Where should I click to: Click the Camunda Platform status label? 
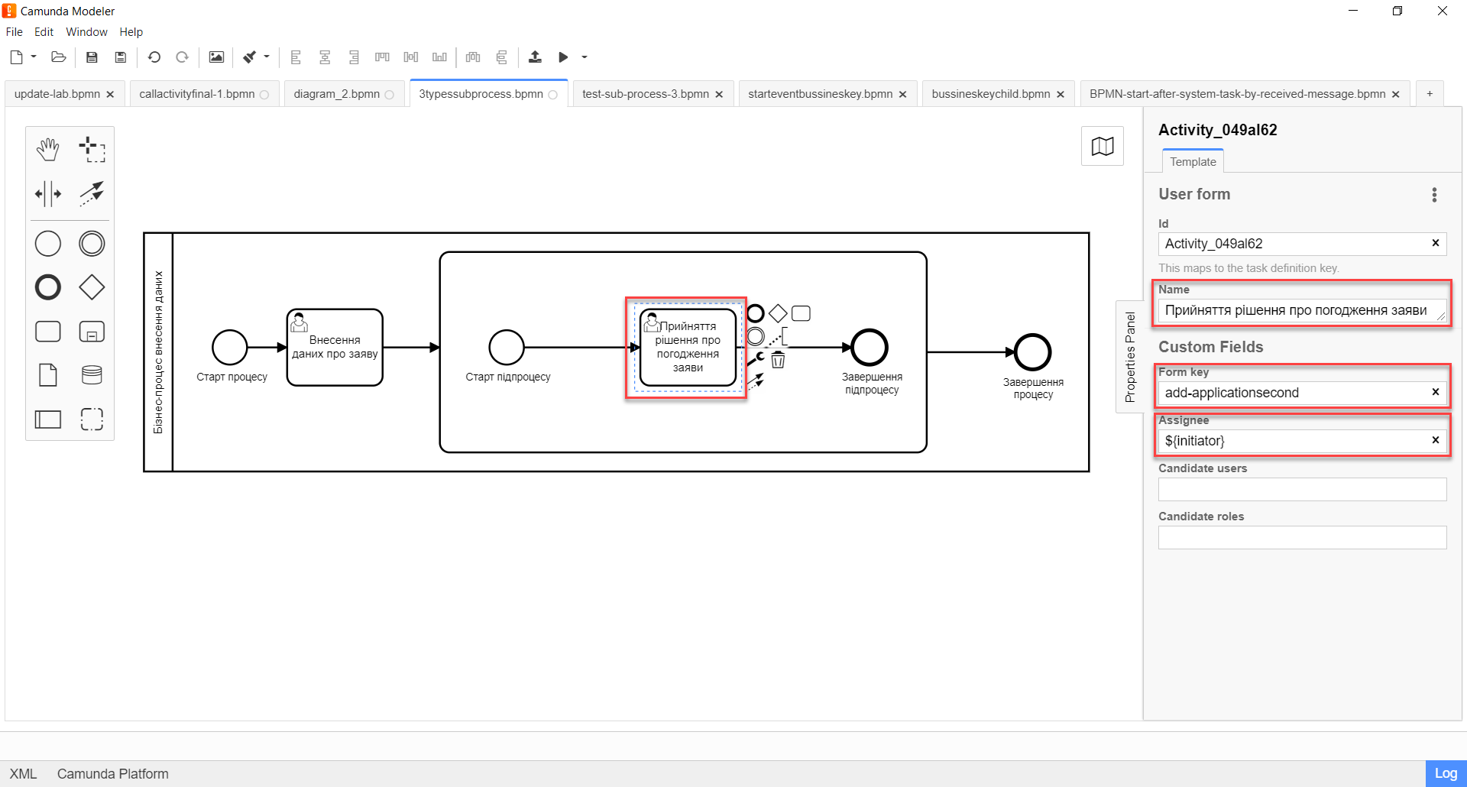tap(112, 774)
